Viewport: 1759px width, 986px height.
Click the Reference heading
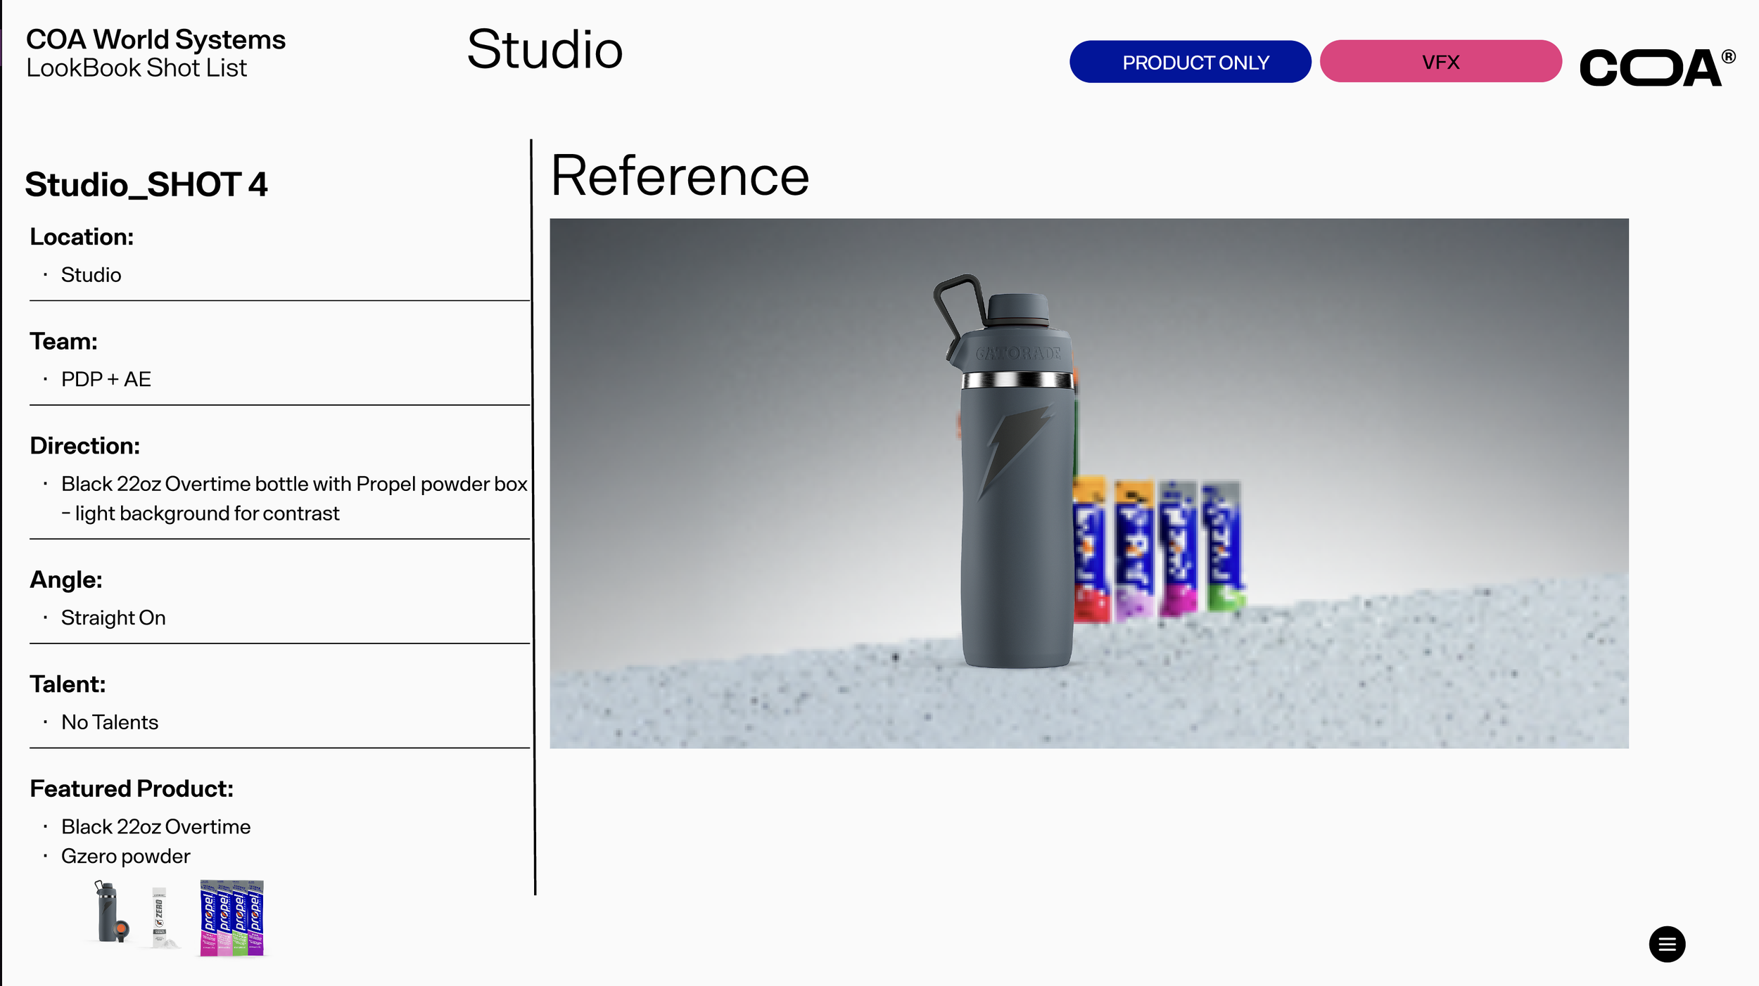[x=680, y=176]
